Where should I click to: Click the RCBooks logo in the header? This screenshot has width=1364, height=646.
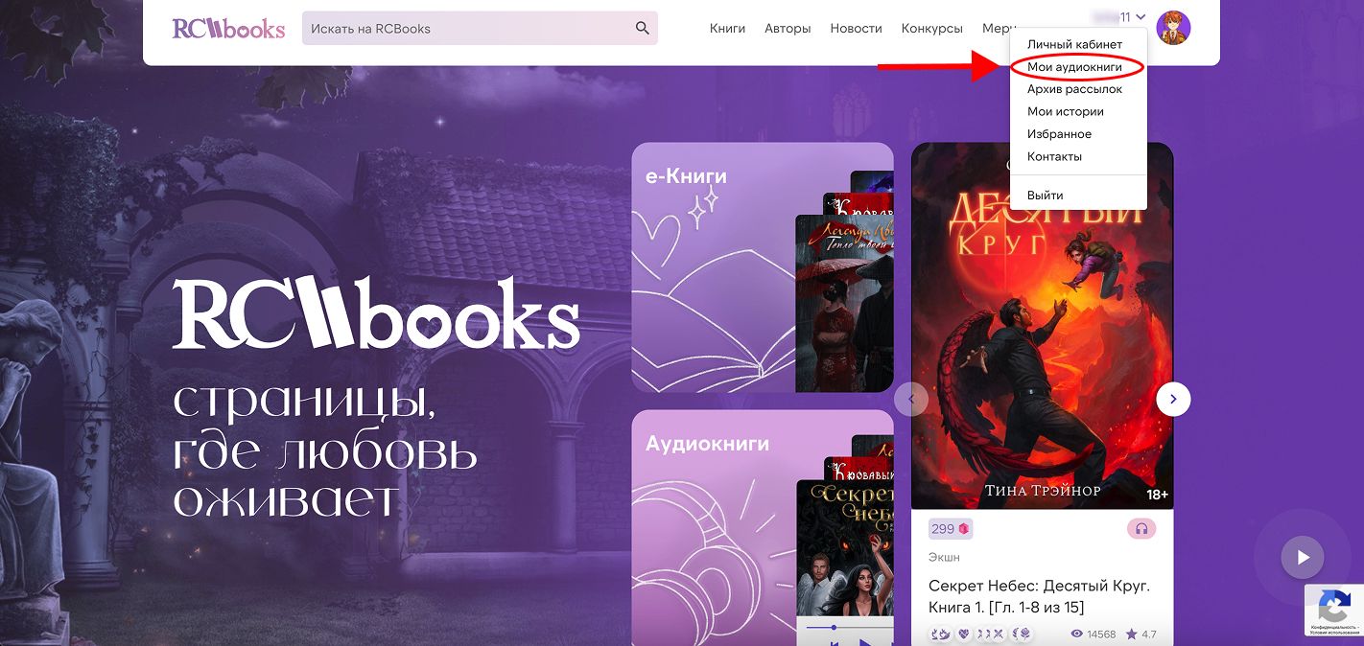228,29
